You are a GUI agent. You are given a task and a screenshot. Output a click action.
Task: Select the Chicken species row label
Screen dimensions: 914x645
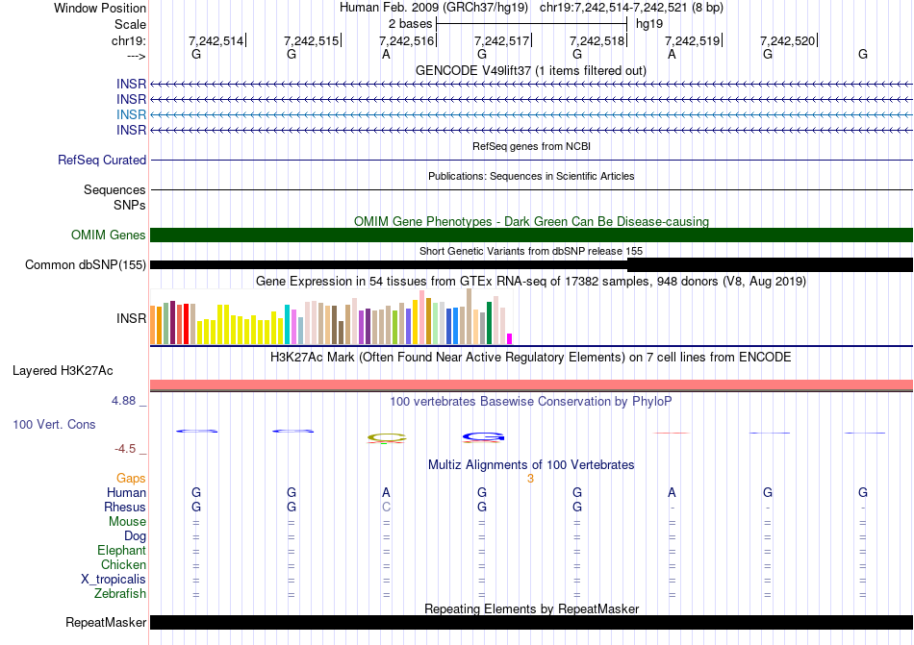coord(123,564)
